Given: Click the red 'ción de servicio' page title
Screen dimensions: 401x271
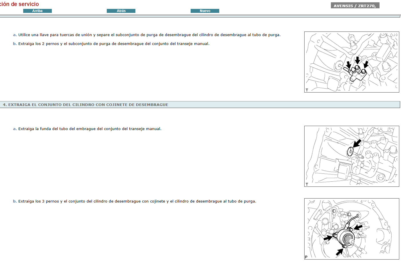Looking at the screenshot, I should 19,4.
